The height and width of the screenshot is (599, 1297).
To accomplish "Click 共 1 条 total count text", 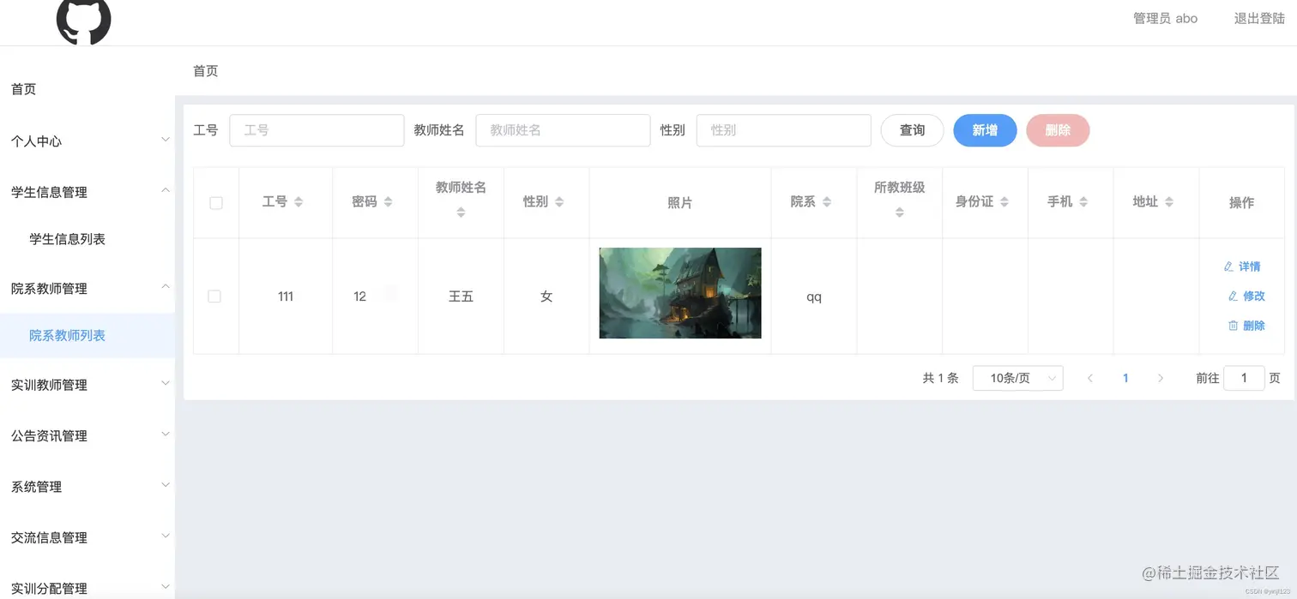I will (x=940, y=378).
